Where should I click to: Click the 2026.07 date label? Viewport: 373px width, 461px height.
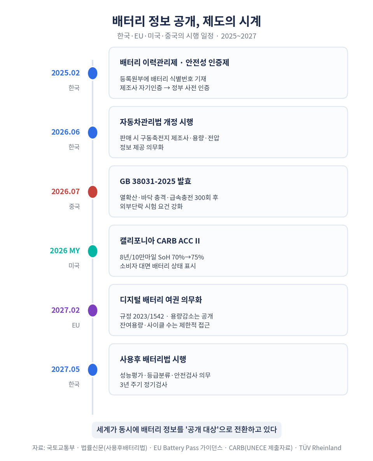coord(66,192)
